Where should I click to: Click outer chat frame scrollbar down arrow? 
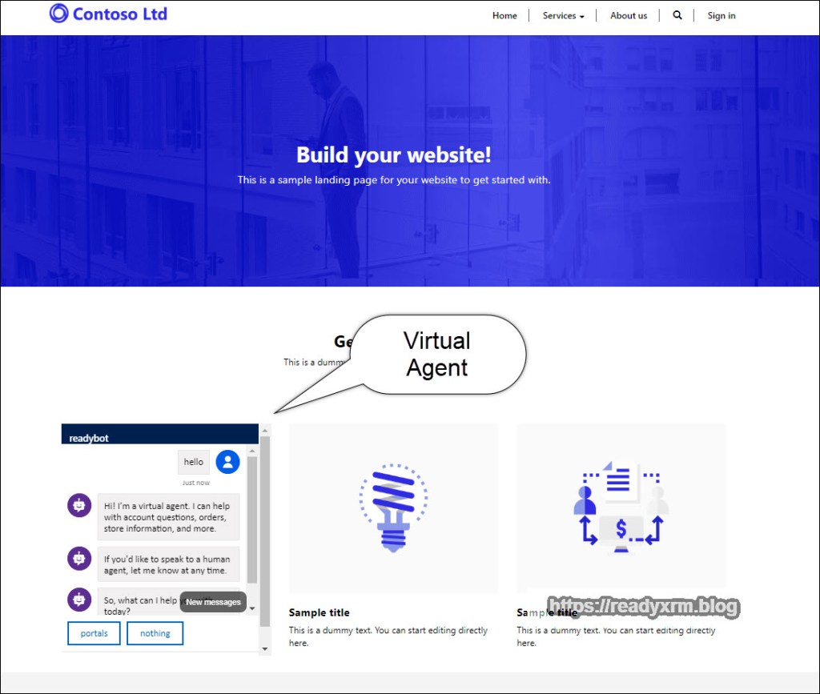coord(265,649)
